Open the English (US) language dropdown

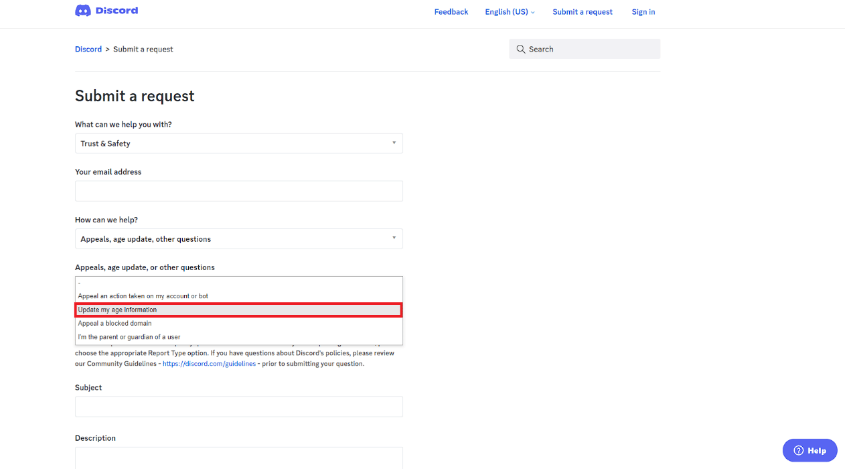coord(510,12)
